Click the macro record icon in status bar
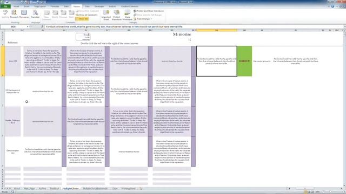The width and height of the screenshot is (346, 194). [12, 192]
